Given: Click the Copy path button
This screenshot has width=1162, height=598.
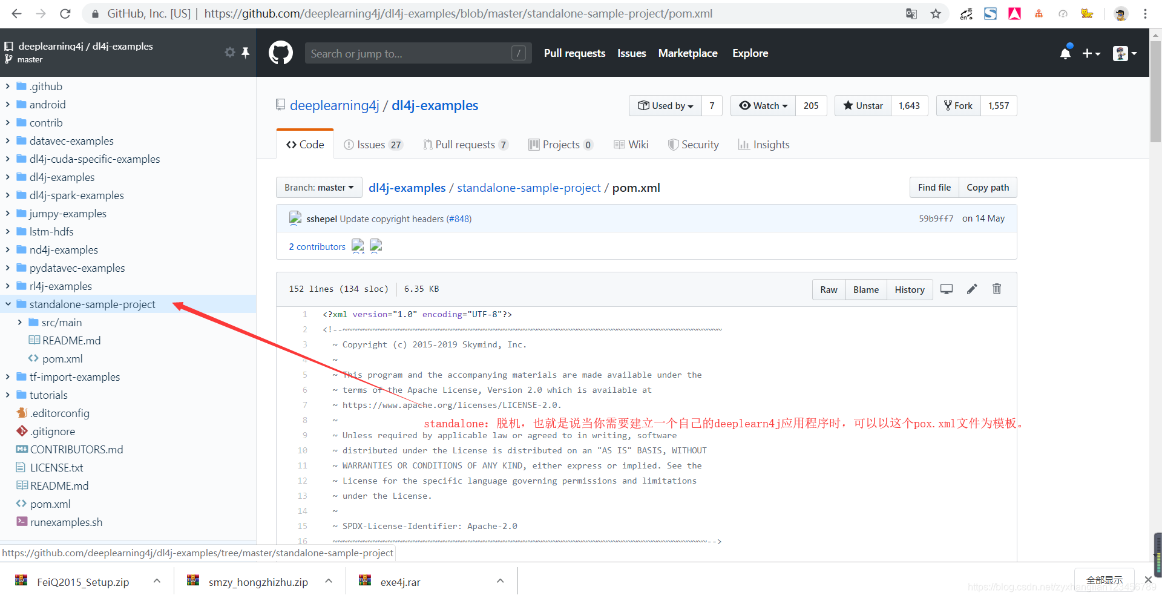Looking at the screenshot, I should [x=988, y=188].
